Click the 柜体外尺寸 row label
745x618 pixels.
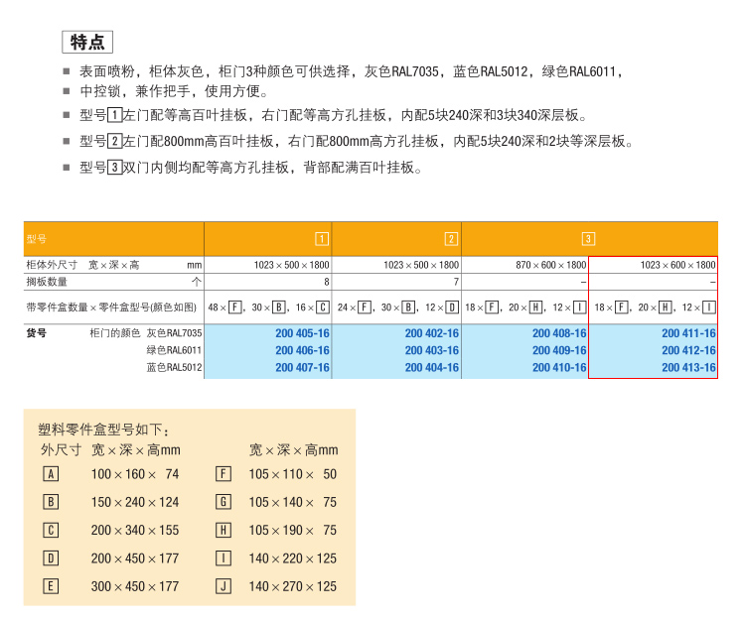52,265
